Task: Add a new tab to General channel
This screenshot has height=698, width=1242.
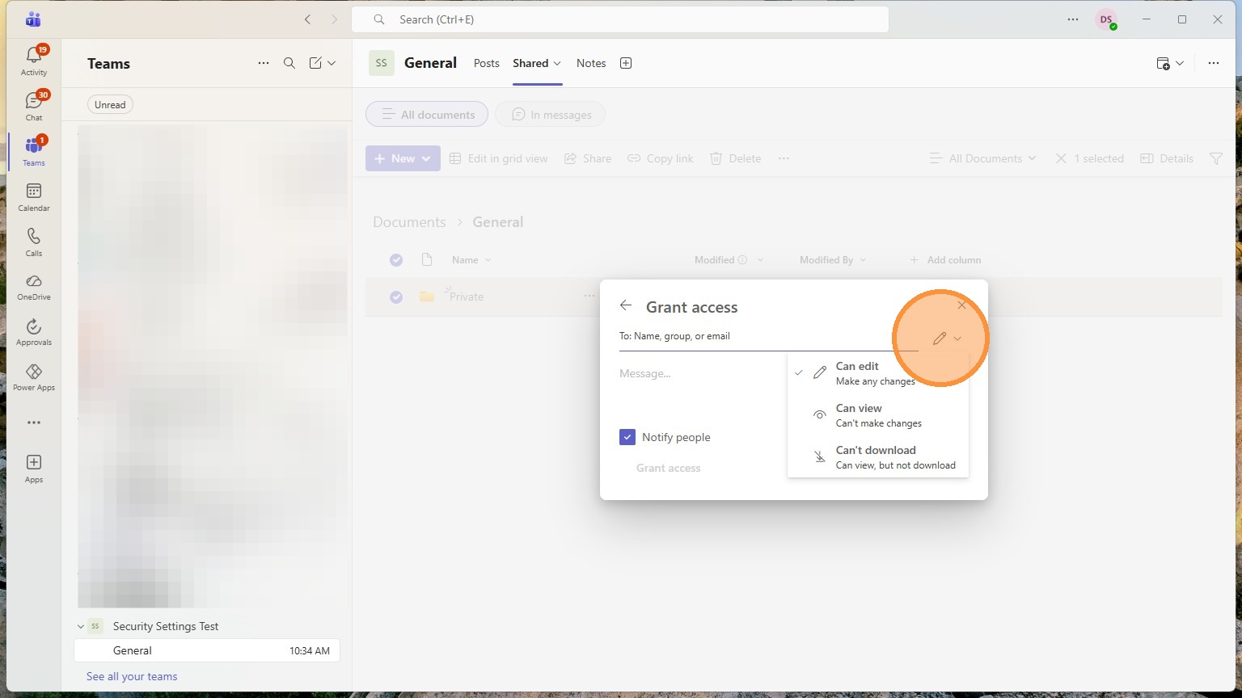Action: 626,63
